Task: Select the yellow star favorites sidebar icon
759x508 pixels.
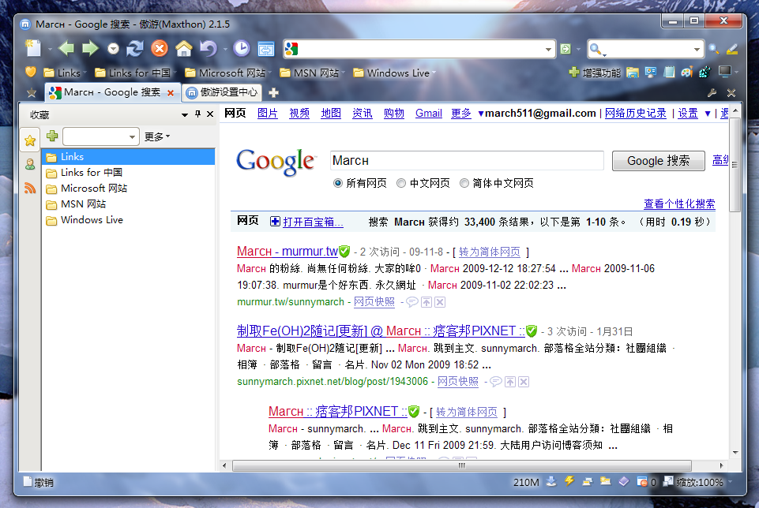Action: pyautogui.click(x=30, y=140)
